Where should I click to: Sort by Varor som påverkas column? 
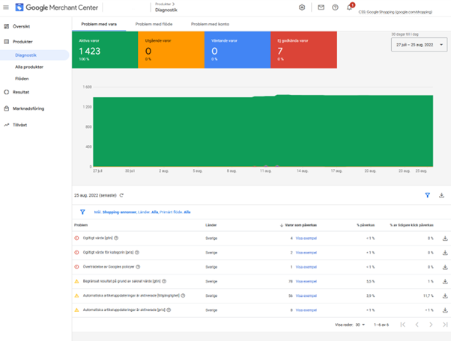pyautogui.click(x=298, y=225)
